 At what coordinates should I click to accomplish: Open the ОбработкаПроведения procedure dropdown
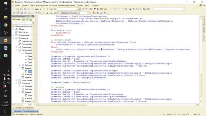(88, 13)
